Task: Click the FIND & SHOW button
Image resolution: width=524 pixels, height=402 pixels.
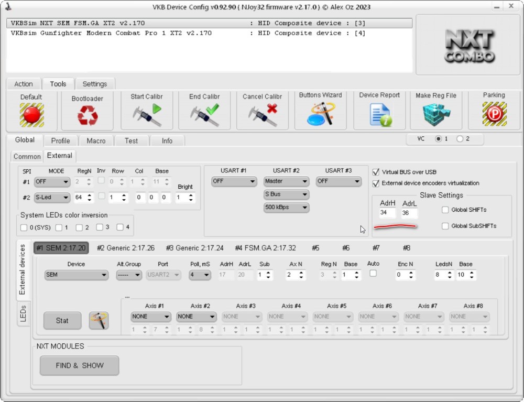Action: tap(80, 365)
